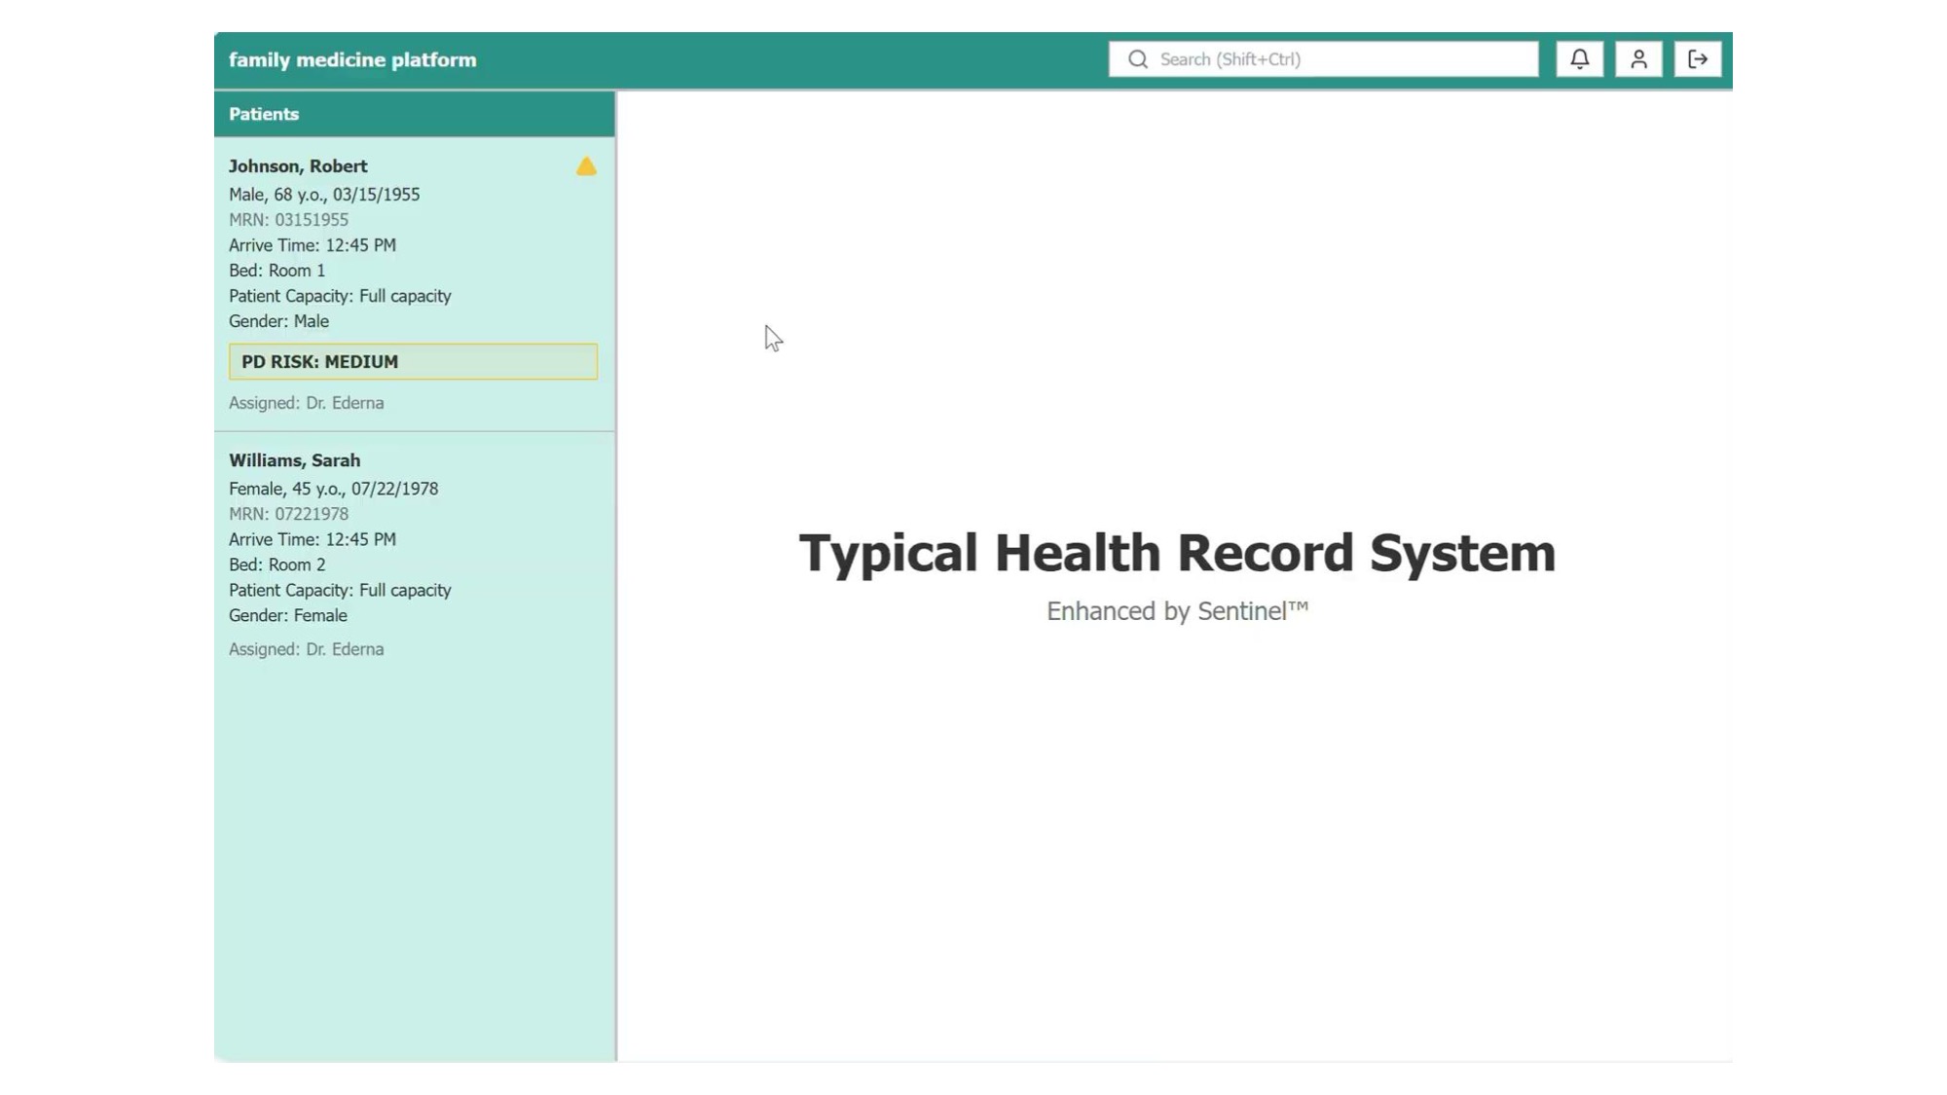Click MRN 03151955 for Robert Johnson
The image size is (1947, 1095).
click(288, 219)
